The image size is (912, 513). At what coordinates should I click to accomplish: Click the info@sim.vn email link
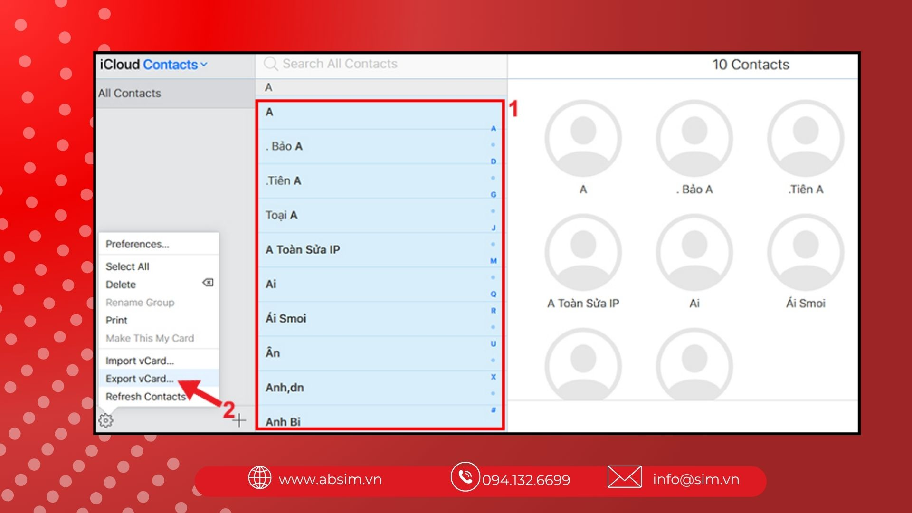coord(696,479)
